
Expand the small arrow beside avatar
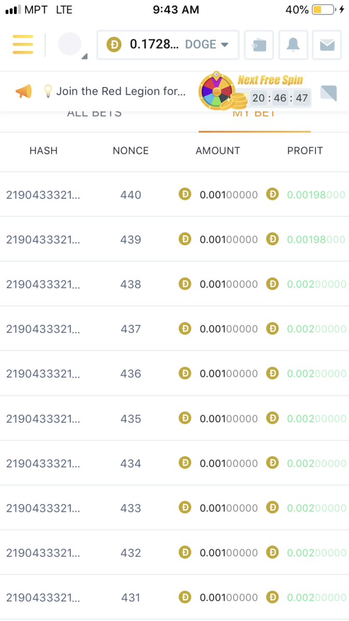[x=85, y=56]
